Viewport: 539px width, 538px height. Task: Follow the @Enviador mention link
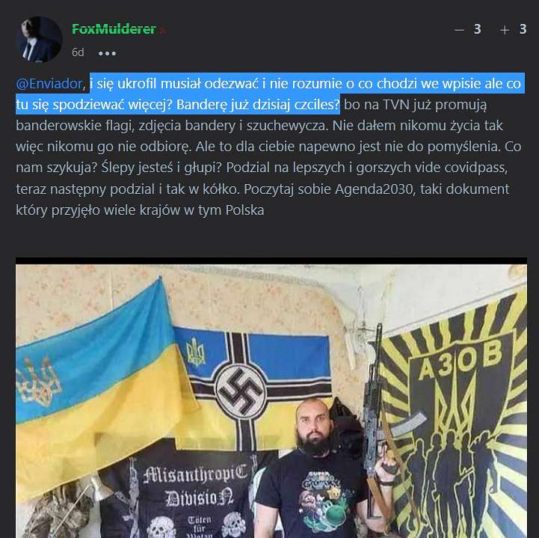pos(49,84)
